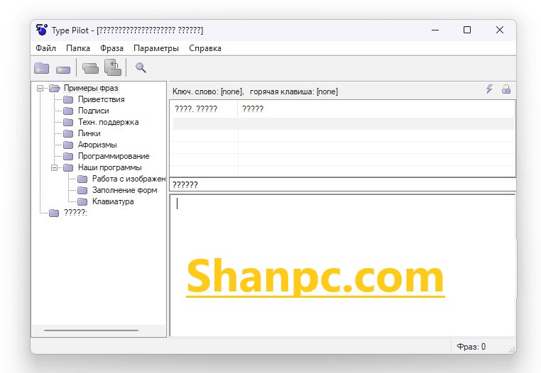Collapse the Примеры фраз tree node
Screen dimensions: 541x373
click(x=40, y=88)
